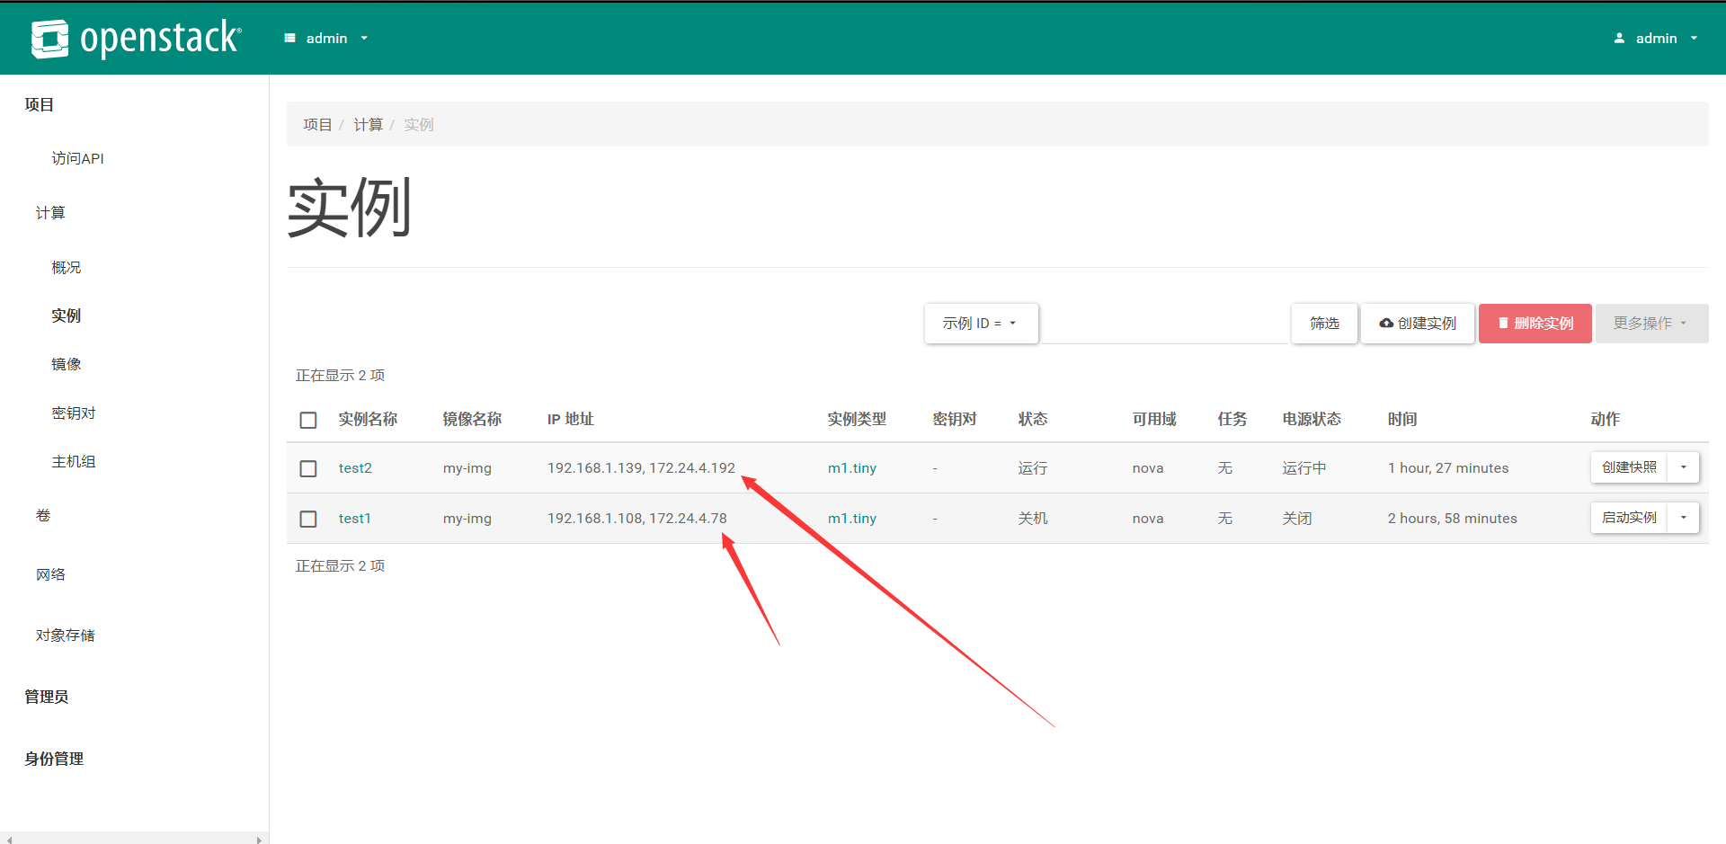Image resolution: width=1726 pixels, height=844 pixels.
Task: Click the OpenStack logo icon
Action: [x=49, y=39]
